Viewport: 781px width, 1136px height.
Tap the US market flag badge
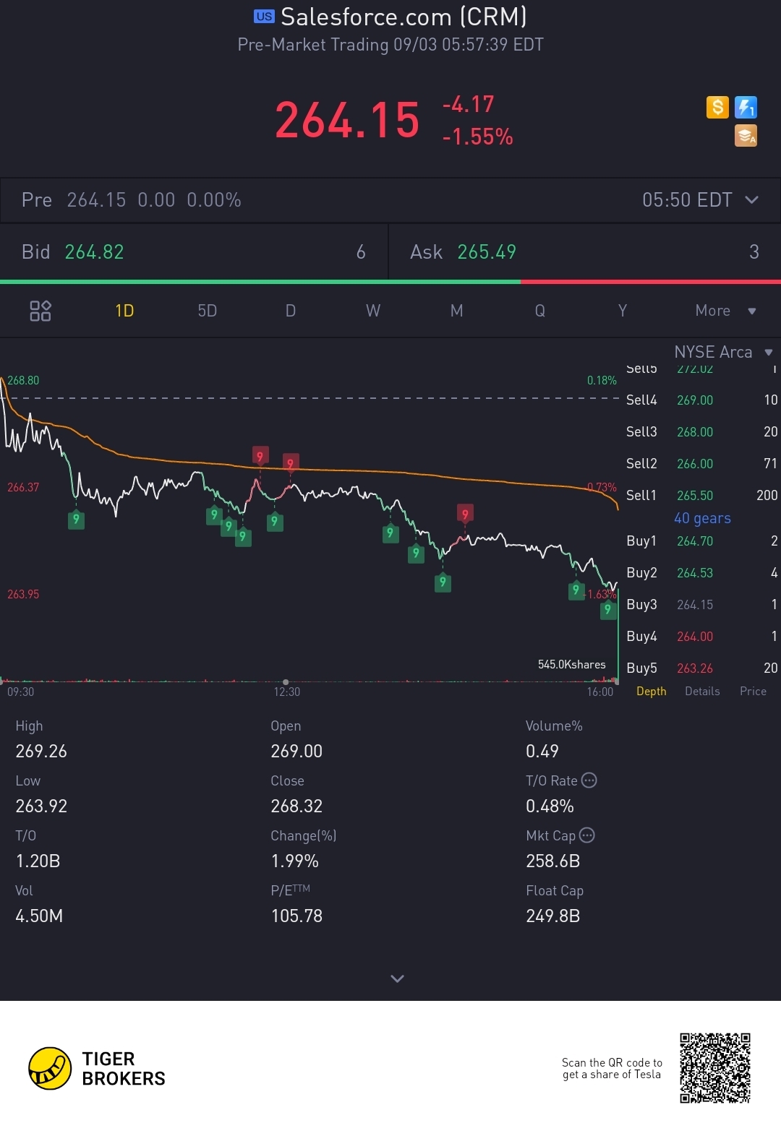pyautogui.click(x=264, y=17)
